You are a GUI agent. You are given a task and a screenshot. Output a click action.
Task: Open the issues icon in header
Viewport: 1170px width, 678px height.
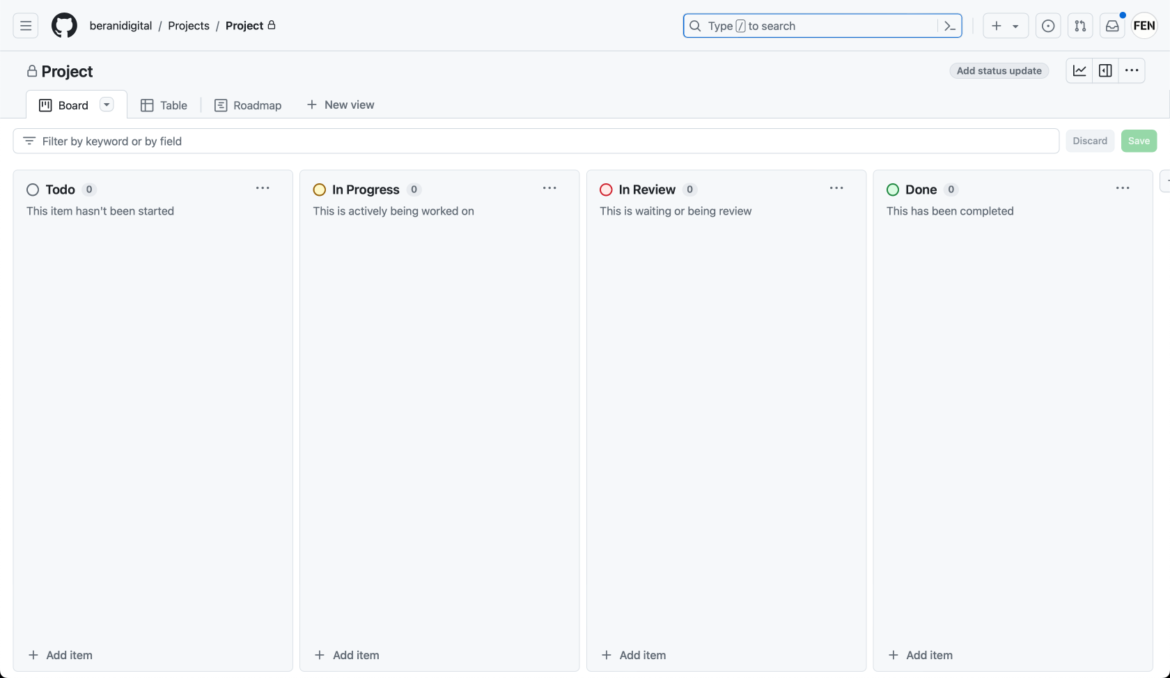pyautogui.click(x=1048, y=26)
